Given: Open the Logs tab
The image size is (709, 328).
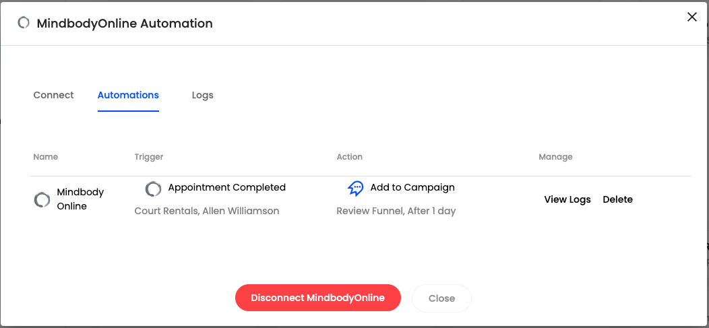Looking at the screenshot, I should click(203, 96).
